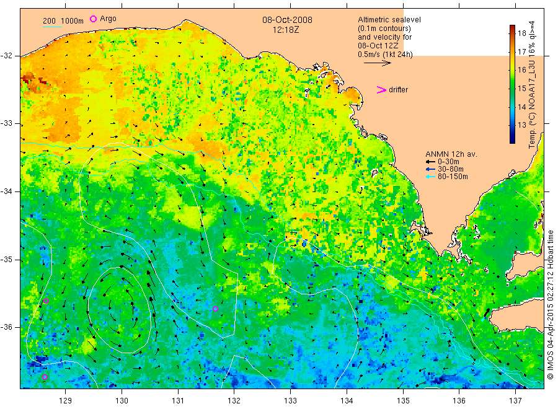Screen dimensions: 558x409
Task: Click the 132 longitude axis label
Action: click(x=234, y=401)
